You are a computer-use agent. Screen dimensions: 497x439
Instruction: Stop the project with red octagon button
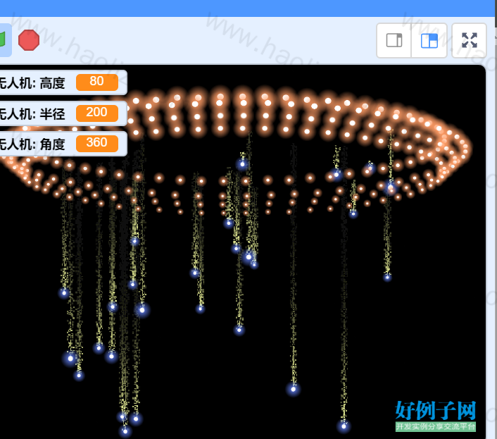[x=29, y=40]
